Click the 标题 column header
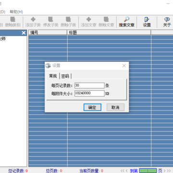Image resolution: width=173 pixels, height=173 pixels. click(109, 33)
